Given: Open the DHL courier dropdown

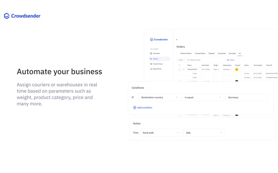Looking at the screenshot, I should click(204, 133).
